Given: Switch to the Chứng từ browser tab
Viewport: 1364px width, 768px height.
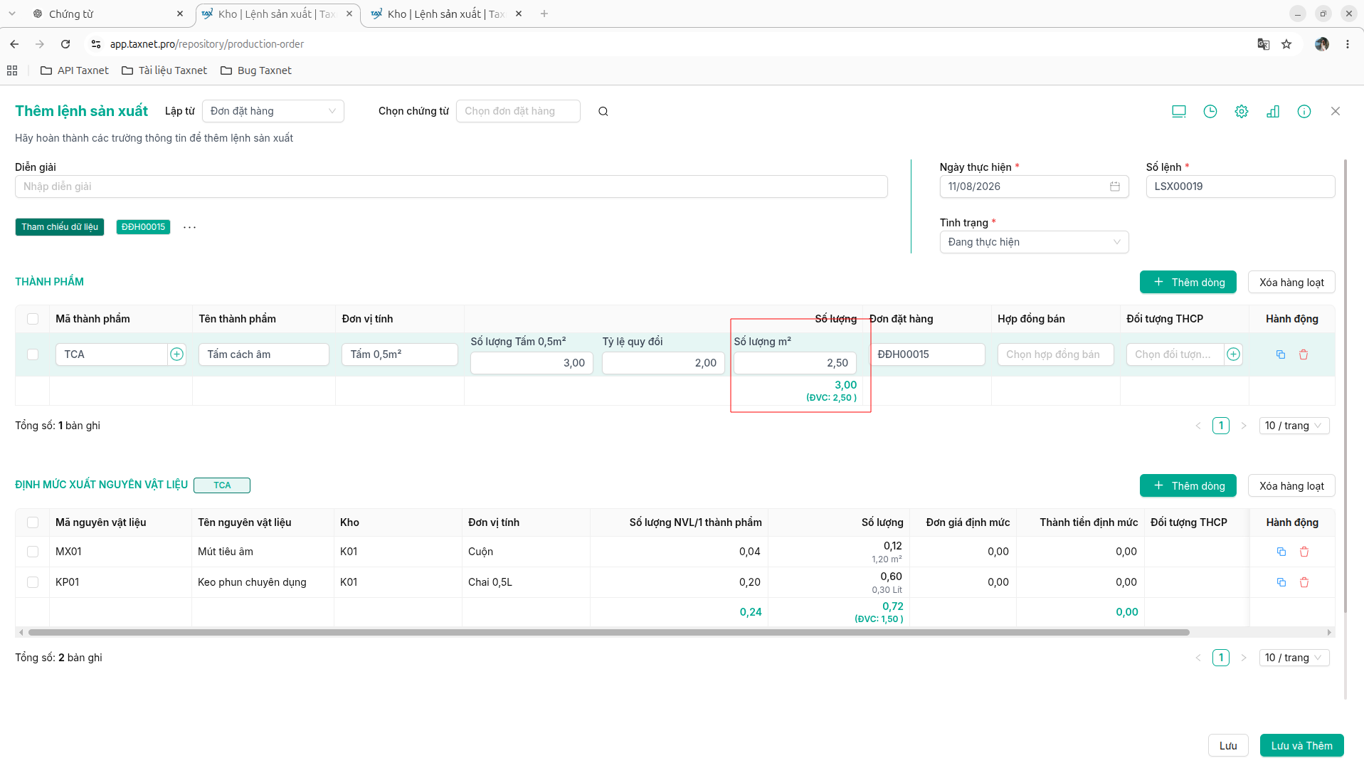Looking at the screenshot, I should tap(107, 14).
